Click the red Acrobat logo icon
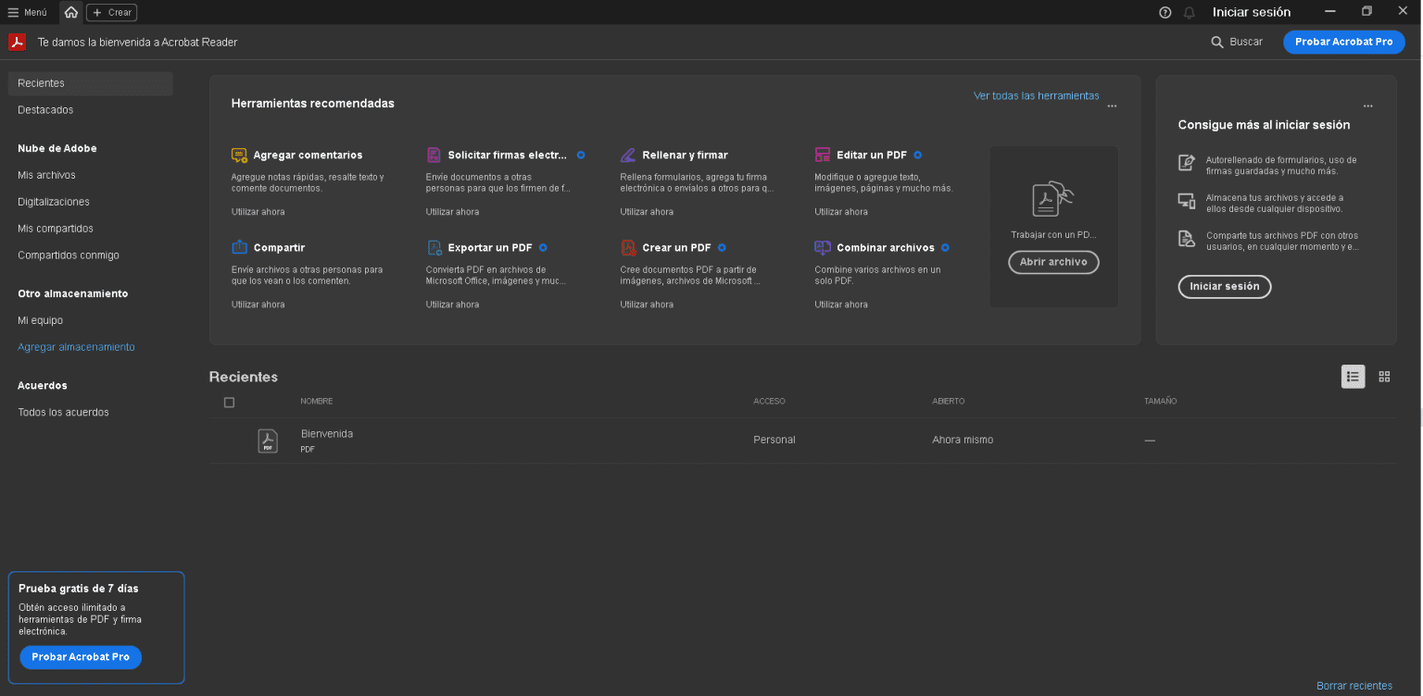The image size is (1423, 696). click(x=17, y=42)
